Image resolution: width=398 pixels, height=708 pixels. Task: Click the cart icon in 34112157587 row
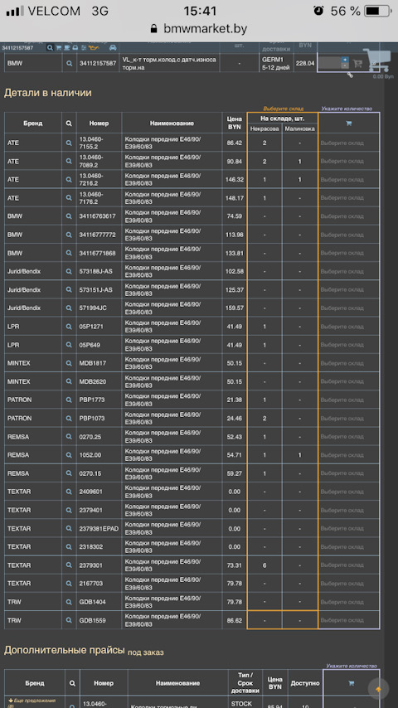pos(358,64)
